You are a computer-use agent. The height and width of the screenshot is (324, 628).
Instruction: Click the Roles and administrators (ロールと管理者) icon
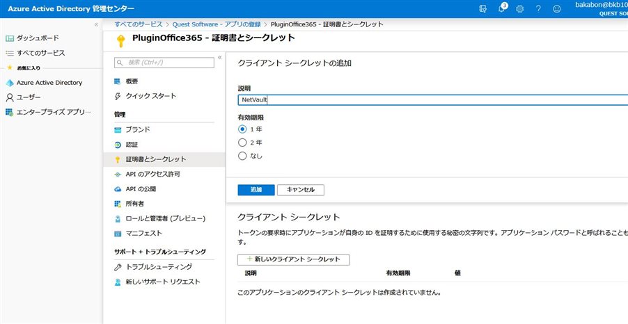point(118,219)
